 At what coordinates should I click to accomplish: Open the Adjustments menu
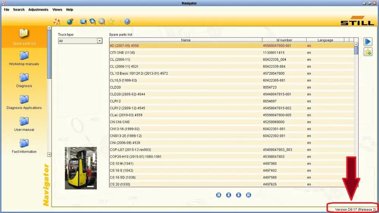coord(38,10)
